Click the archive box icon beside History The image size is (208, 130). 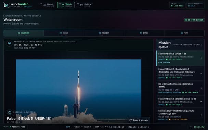(x=81, y=5)
